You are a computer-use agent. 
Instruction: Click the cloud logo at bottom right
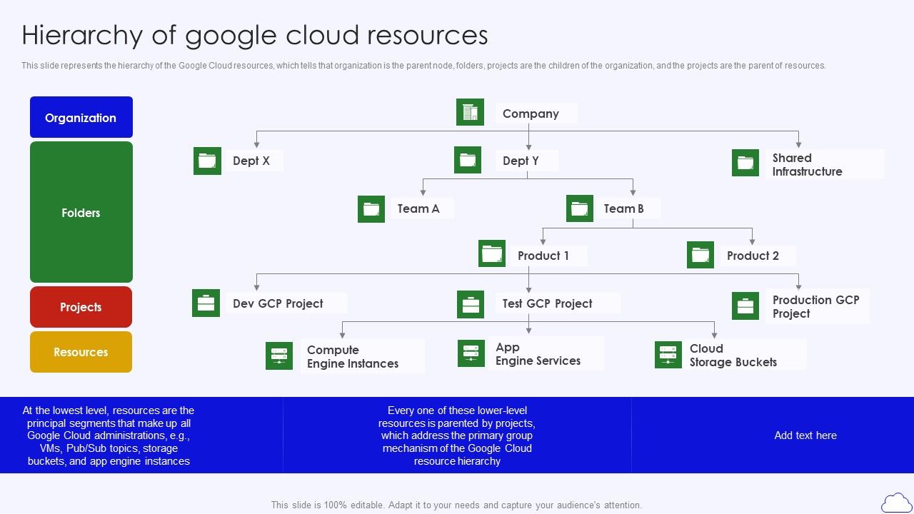coord(895,501)
